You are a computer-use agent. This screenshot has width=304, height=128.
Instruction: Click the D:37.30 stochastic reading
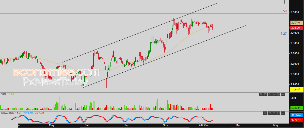pos(39,113)
